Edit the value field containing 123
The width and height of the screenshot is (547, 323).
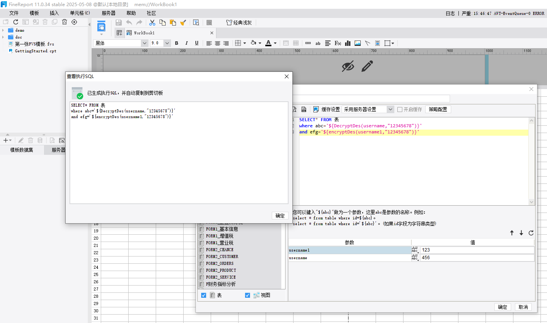tap(477, 250)
